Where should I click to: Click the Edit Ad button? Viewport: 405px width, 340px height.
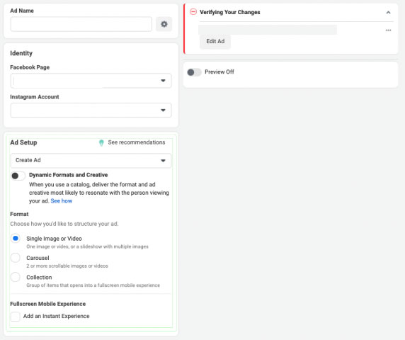point(215,41)
